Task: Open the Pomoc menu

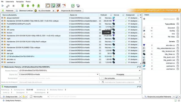Action: pos(28,2)
